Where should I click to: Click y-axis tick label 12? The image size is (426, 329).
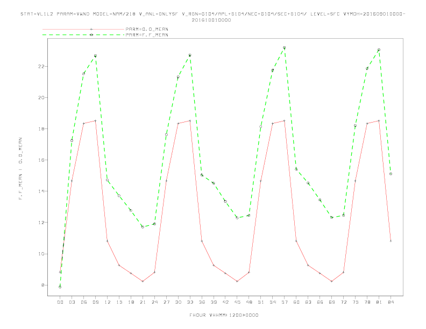click(x=41, y=223)
